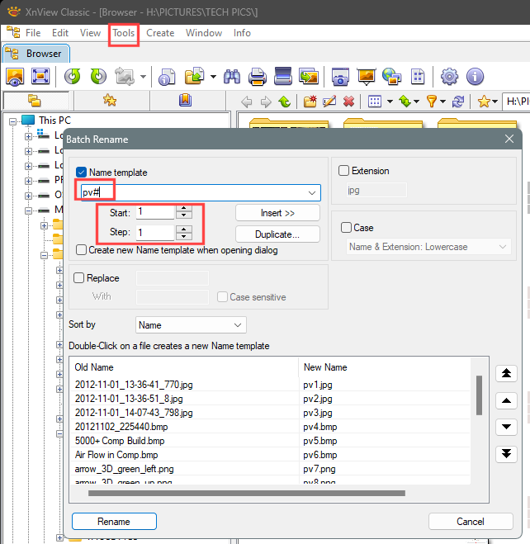Click the Fullscreen toolbar icon

[40, 76]
